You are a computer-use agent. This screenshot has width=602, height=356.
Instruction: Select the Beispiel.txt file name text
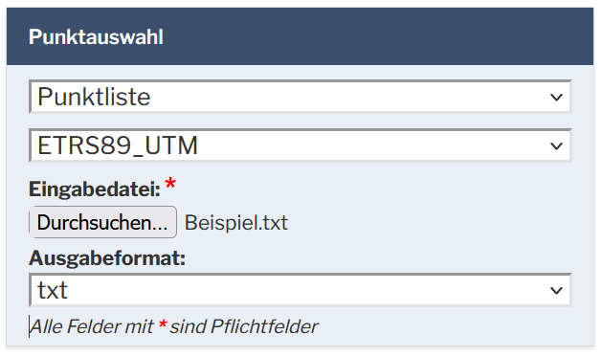pyautogui.click(x=236, y=223)
